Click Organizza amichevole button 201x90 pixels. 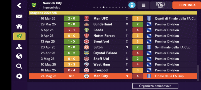pyautogui.click(x=155, y=86)
